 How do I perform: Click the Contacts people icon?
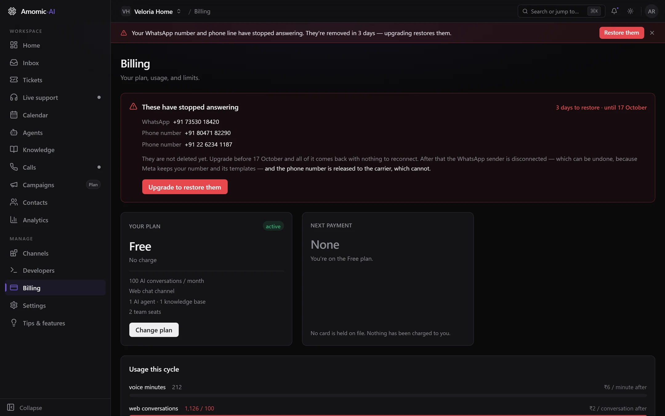(x=14, y=202)
